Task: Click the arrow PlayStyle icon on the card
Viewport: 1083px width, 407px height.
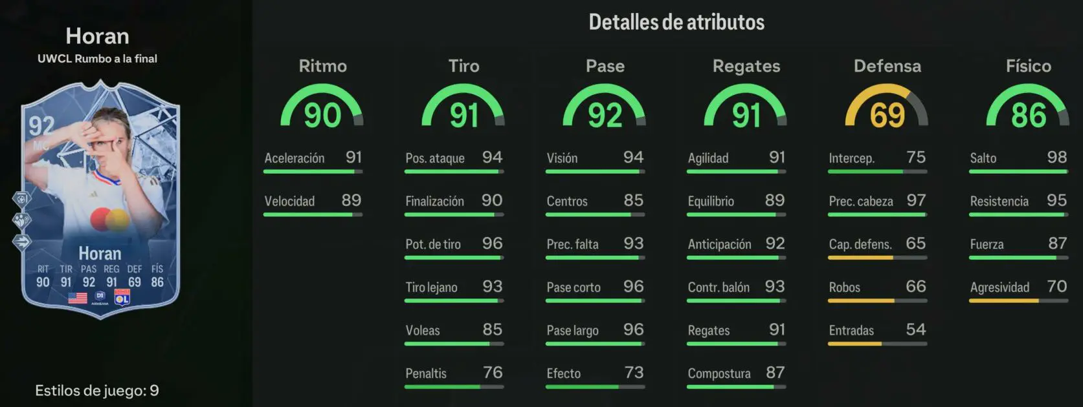Action: coord(21,242)
